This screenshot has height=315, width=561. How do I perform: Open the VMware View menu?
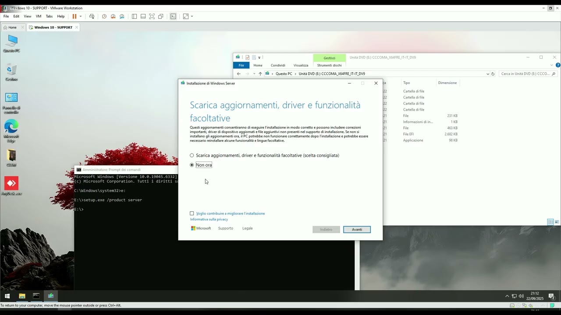point(28,16)
